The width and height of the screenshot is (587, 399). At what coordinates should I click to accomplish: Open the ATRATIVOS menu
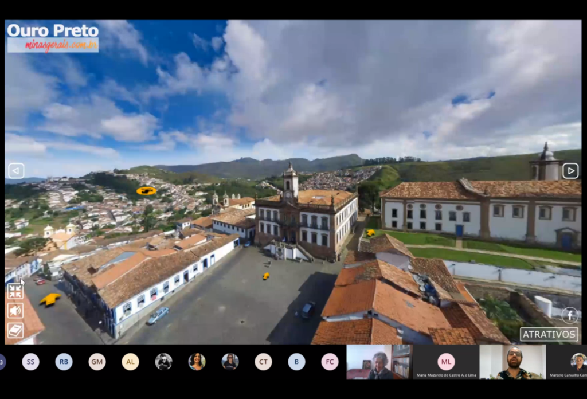click(549, 334)
